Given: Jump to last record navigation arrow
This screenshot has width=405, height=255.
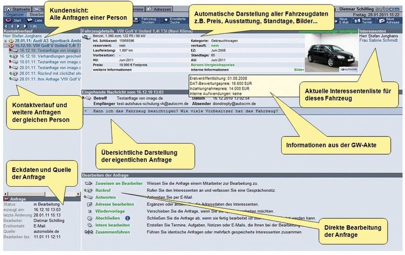Looking at the screenshot, I should [24, 26].
